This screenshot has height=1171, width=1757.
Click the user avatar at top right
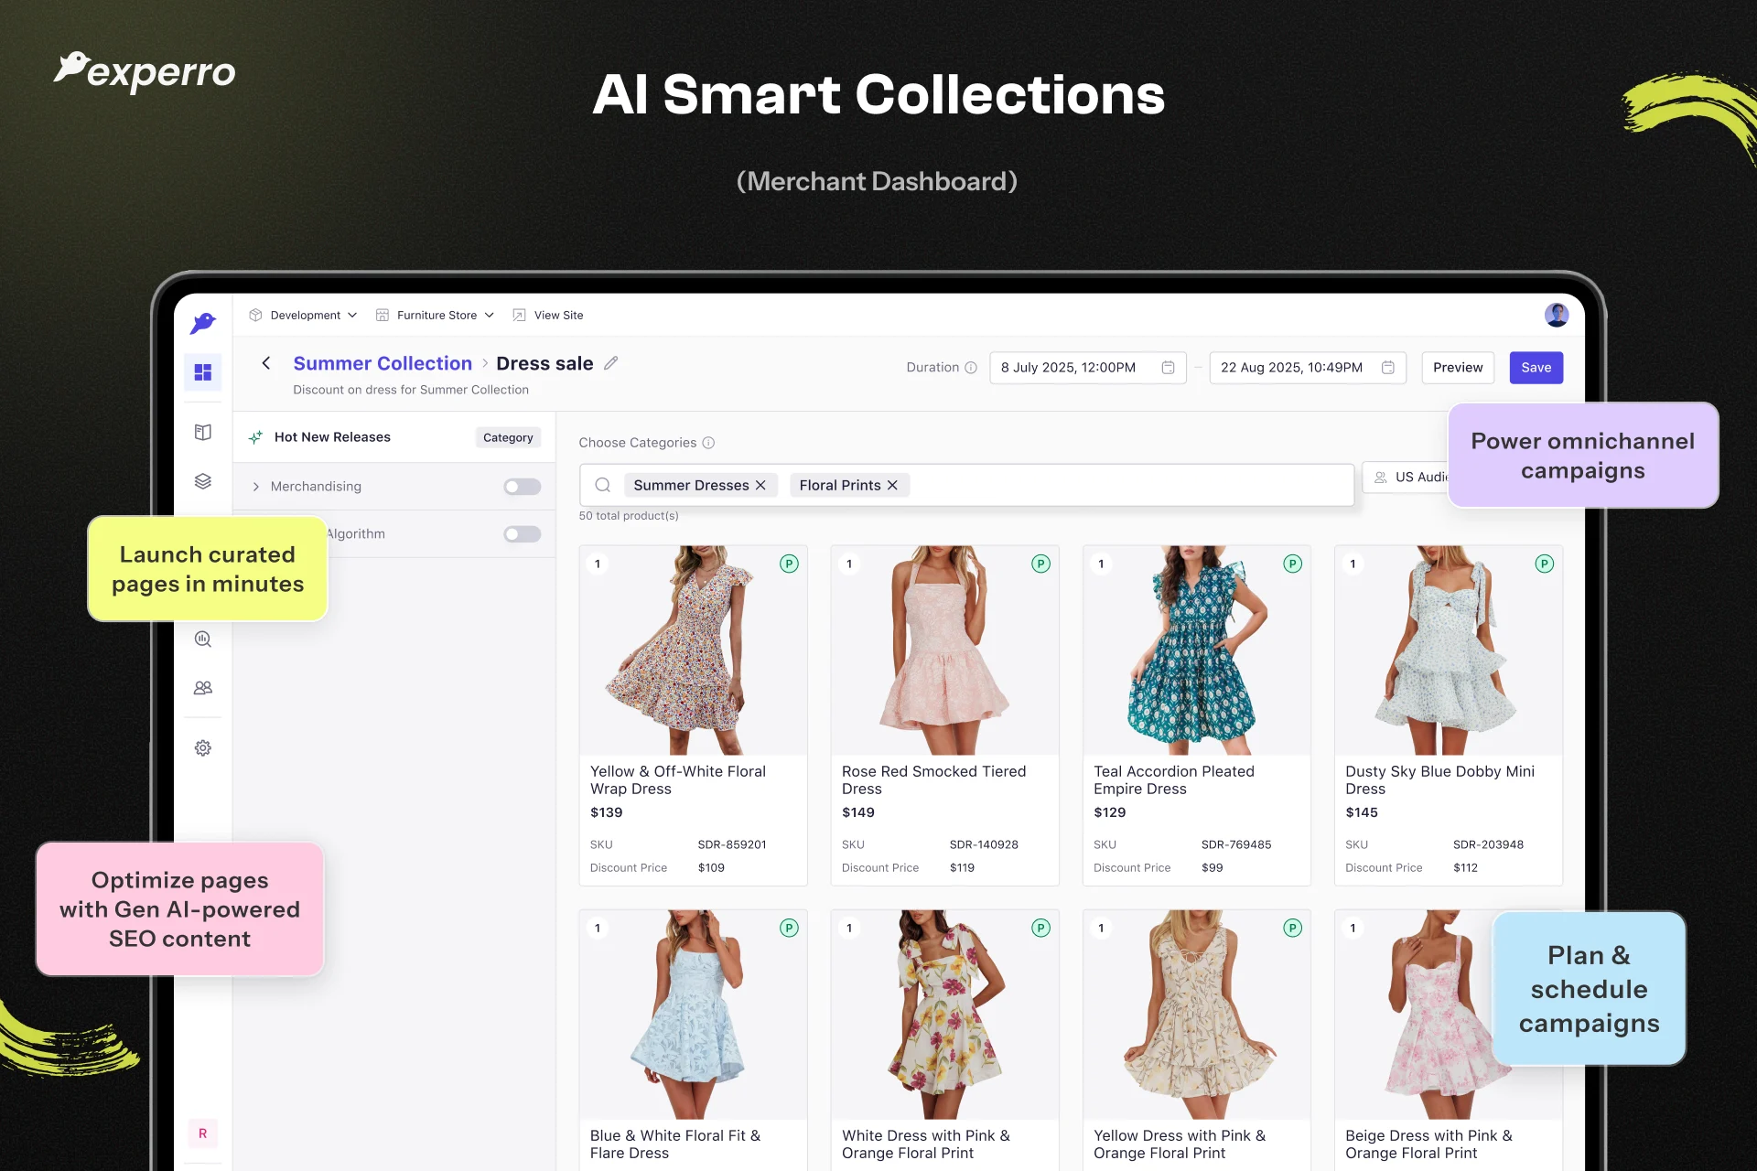pos(1556,315)
